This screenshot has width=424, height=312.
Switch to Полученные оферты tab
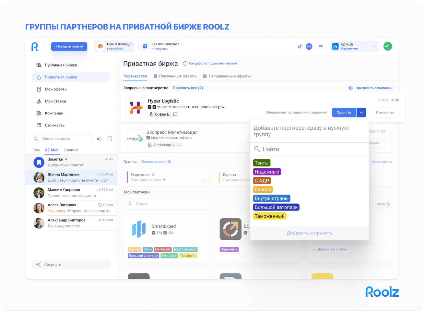(178, 76)
